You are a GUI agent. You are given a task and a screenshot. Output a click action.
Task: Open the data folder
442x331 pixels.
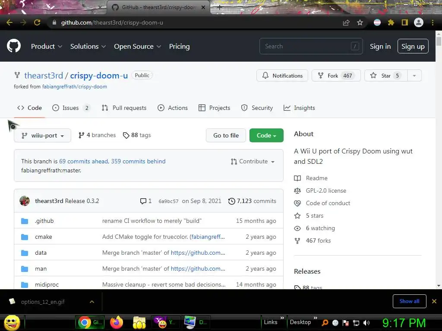point(41,253)
